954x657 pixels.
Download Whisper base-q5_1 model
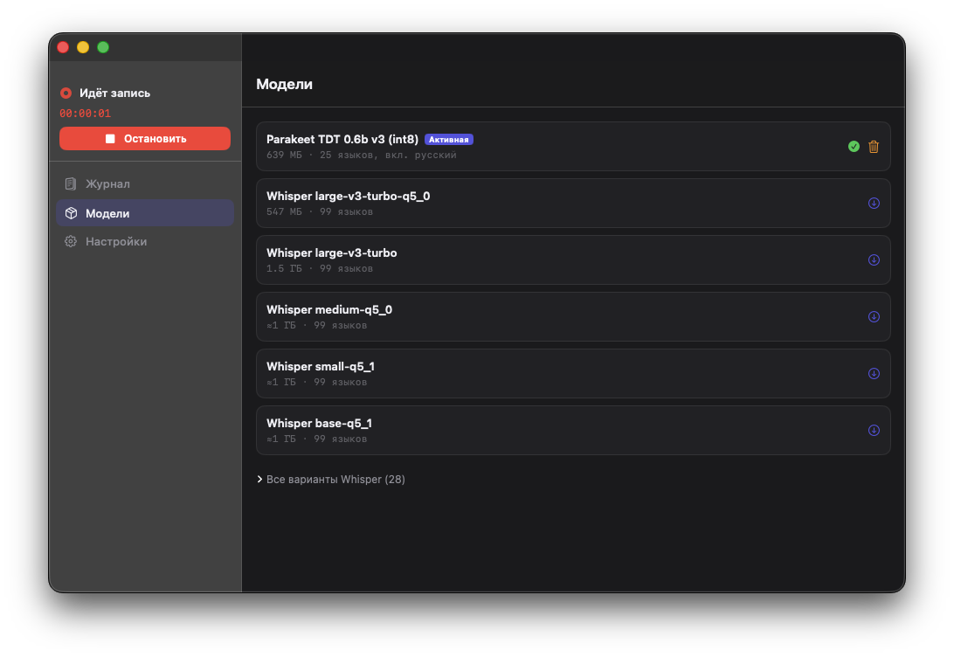click(x=874, y=430)
